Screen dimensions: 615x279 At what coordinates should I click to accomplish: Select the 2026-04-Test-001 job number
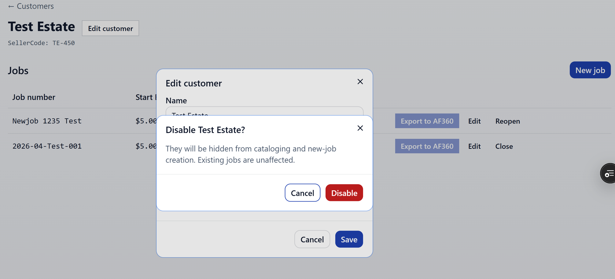[47, 146]
